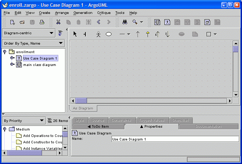Viewport: 242px width, 164px height.
Task: Choose the Select arrow tool
Action: click(75, 34)
